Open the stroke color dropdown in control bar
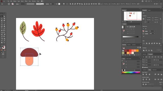This screenshot has height=91, width=163. click(x=14, y=4)
